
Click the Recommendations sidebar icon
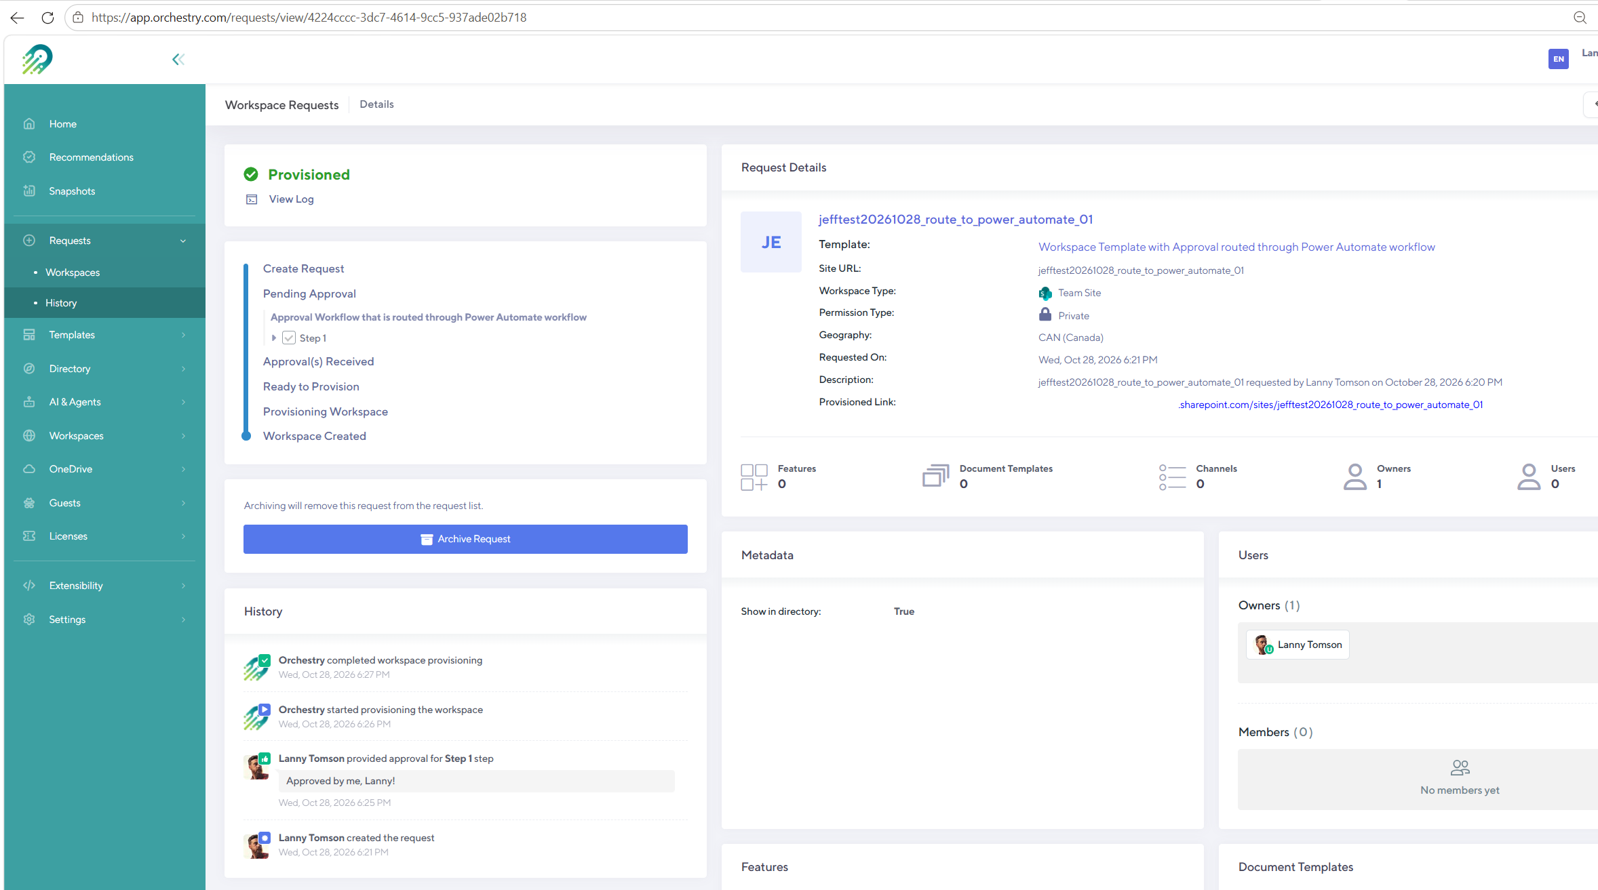pos(29,157)
